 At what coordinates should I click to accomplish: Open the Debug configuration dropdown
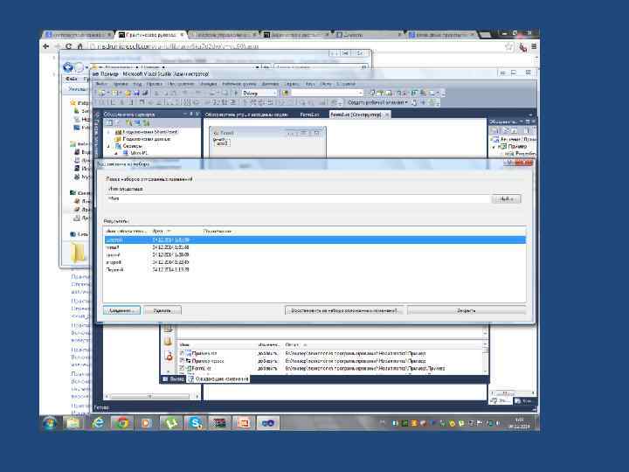pyautogui.click(x=259, y=94)
